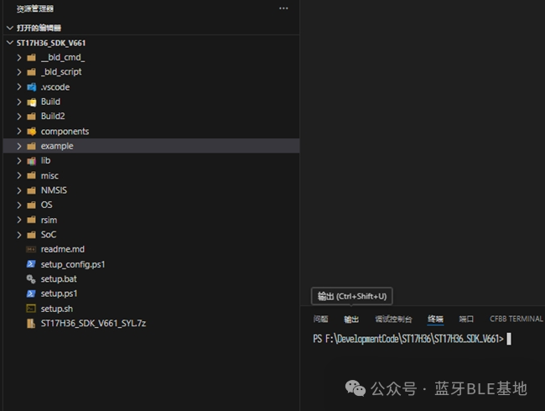Click the setup_config.ps1 PowerShell icon
This screenshot has width=545, height=411.
coord(31,264)
